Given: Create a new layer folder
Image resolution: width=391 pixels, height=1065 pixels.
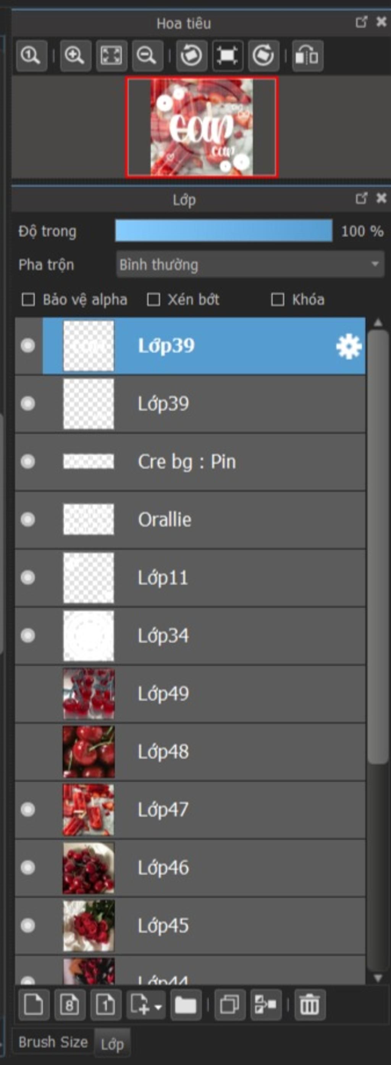Looking at the screenshot, I should (186, 1005).
